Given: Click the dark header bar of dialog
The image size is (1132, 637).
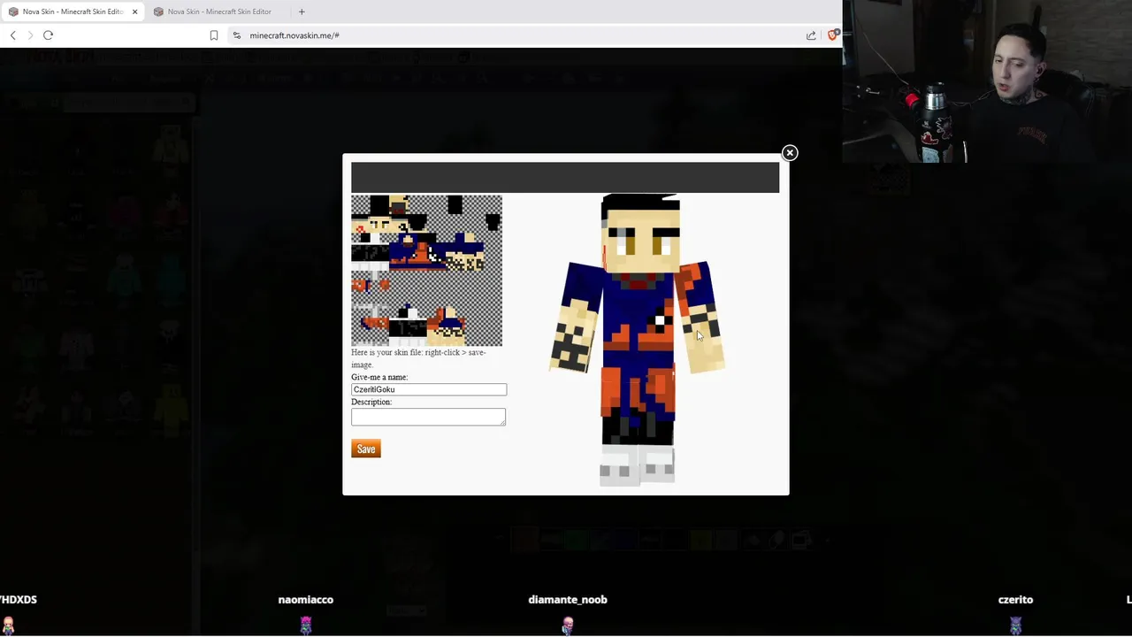Looking at the screenshot, I should coord(565,177).
